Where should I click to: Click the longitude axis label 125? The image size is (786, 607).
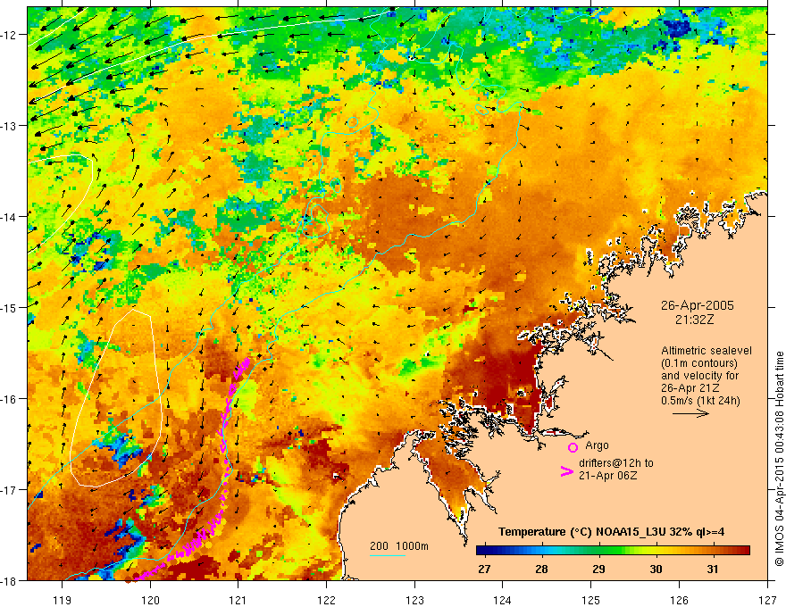coord(591,600)
